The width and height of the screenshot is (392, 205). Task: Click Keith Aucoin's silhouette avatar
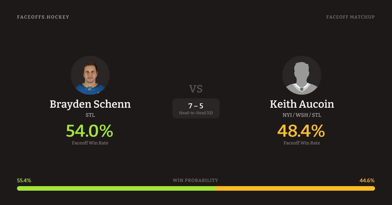302,75
